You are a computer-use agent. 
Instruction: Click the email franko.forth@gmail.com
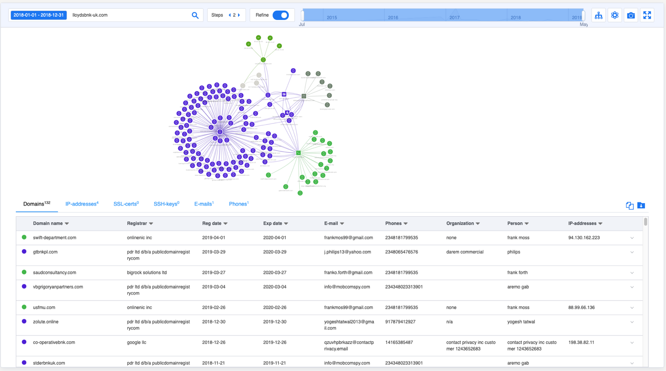(348, 273)
